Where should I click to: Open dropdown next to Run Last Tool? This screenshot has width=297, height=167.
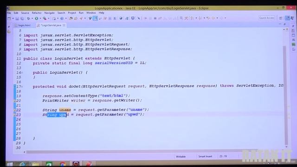click(x=48, y=19)
